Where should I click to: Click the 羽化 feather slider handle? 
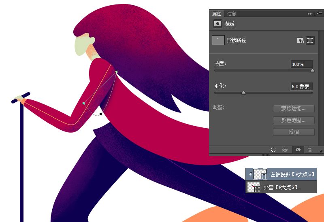pyautogui.click(x=243, y=93)
